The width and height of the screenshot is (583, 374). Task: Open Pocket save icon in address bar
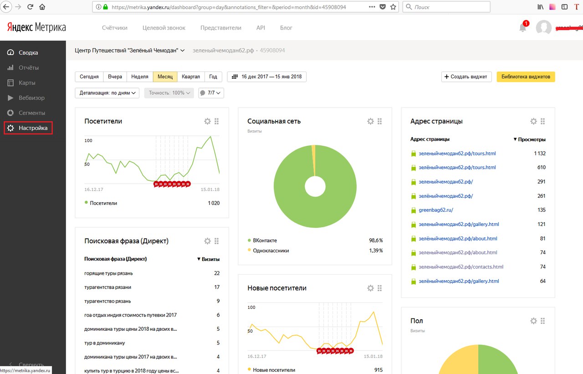click(383, 7)
